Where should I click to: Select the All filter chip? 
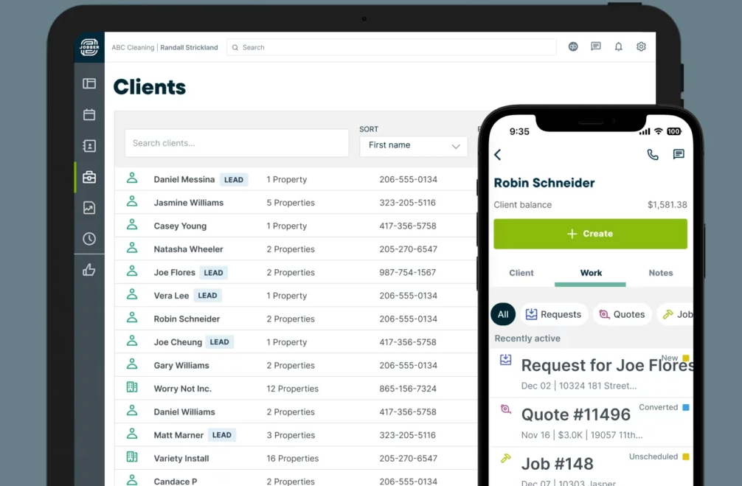pyautogui.click(x=503, y=314)
